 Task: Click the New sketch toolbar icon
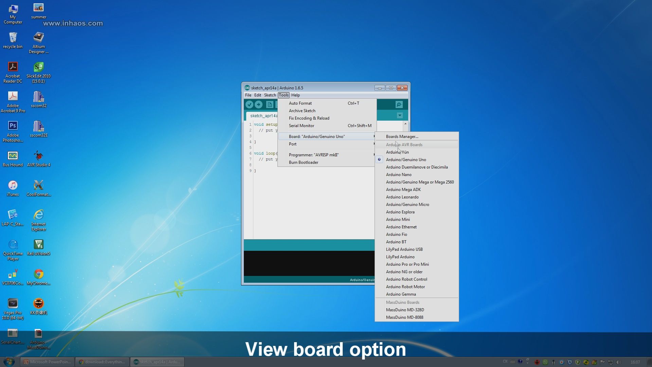270,105
